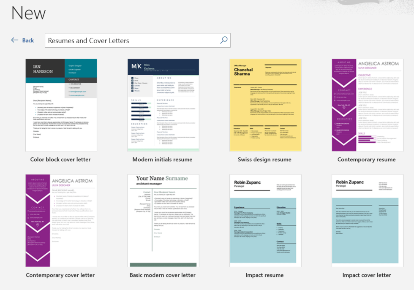Image resolution: width=414 pixels, height=290 pixels.
Task: Click the Modern initials resume label
Action: (x=163, y=160)
